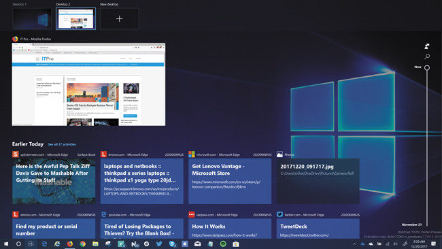Show hidden tray icons with the chevron
Viewport: 442px width, 249px height.
coord(354,244)
